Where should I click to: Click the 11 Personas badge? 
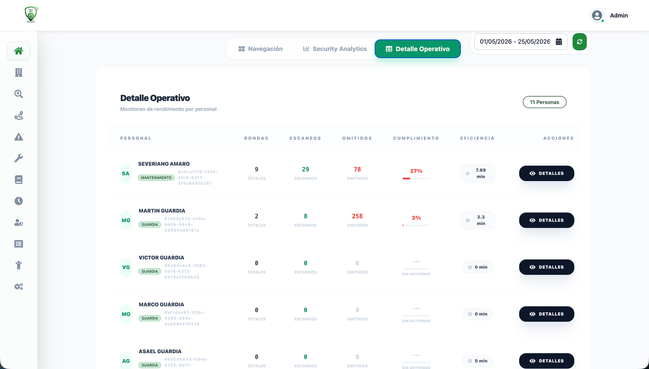click(x=544, y=102)
